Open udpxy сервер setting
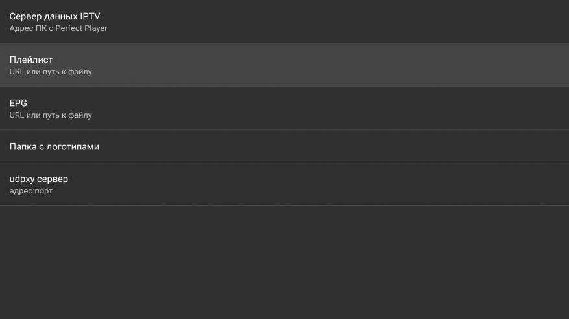The image size is (569, 319). tap(284, 184)
